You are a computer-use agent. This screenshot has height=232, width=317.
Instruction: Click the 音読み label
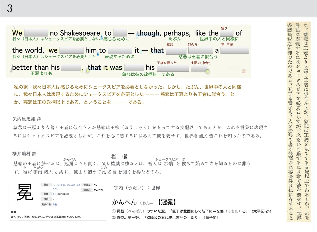[x=87, y=185]
